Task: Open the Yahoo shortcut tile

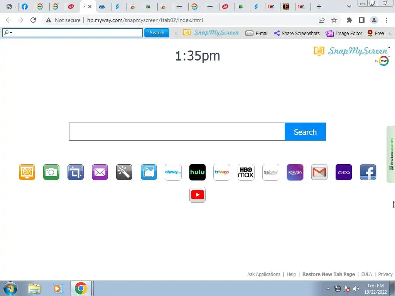Action: [344, 172]
